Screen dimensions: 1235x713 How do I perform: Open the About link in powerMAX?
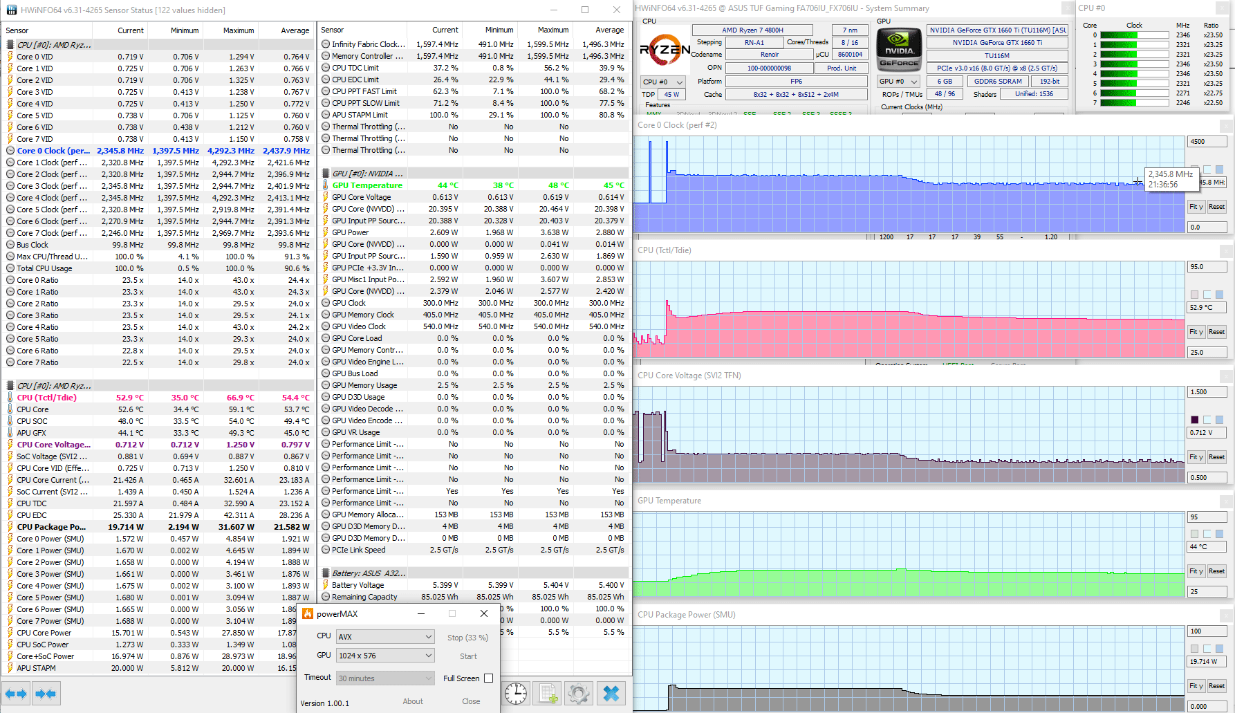point(413,701)
